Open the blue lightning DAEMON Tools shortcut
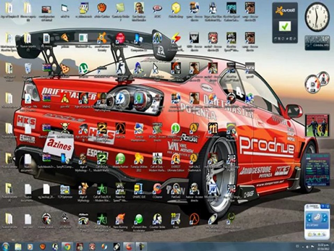 click(x=120, y=98)
